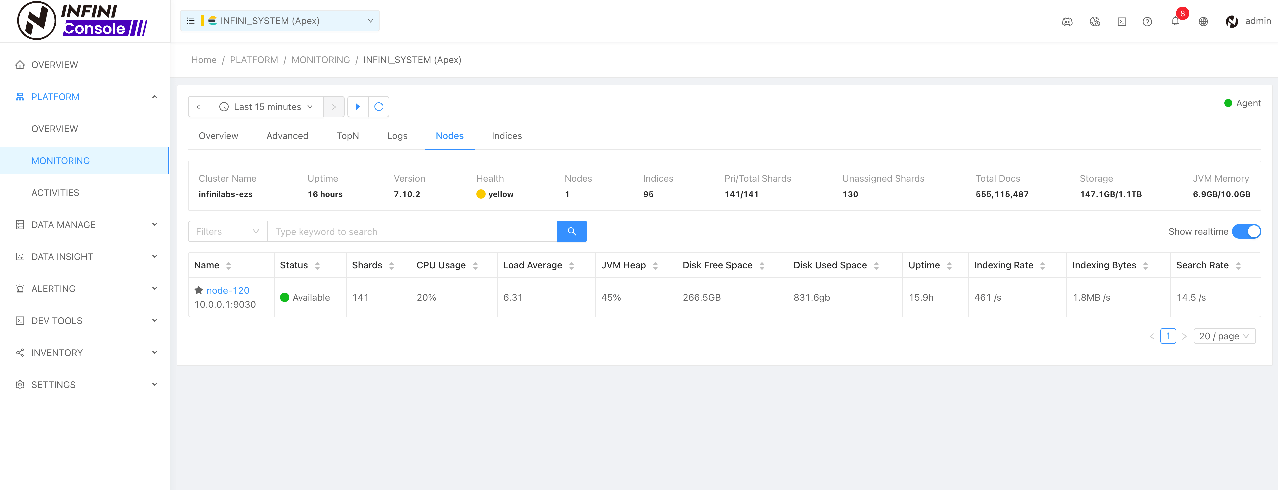Open the terminal console icon in header
The height and width of the screenshot is (490, 1278).
click(1122, 21)
